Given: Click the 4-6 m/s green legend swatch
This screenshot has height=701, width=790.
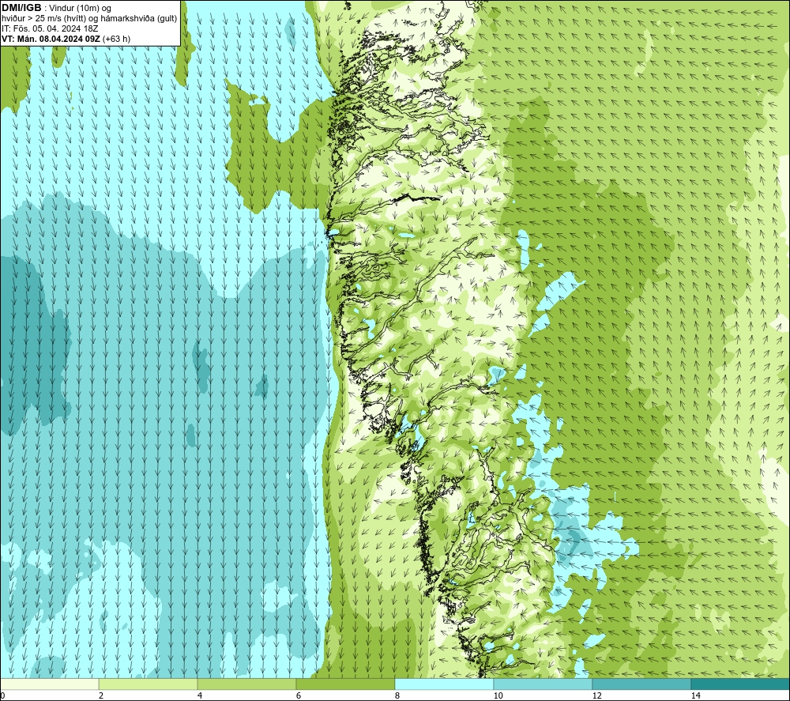Looking at the screenshot, I should tap(246, 684).
